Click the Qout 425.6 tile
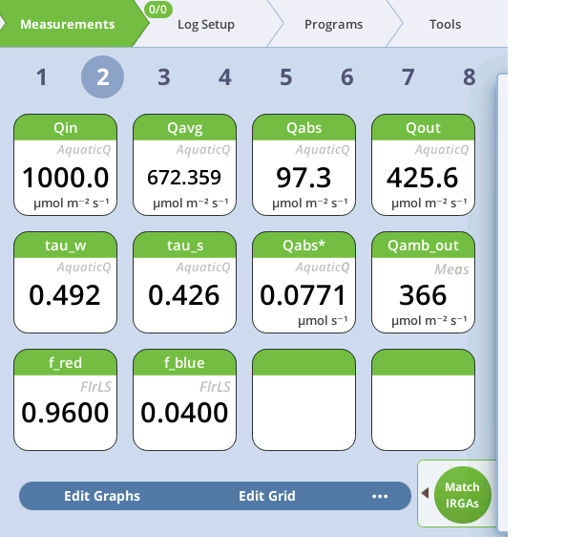This screenshot has width=565, height=537. [x=423, y=164]
